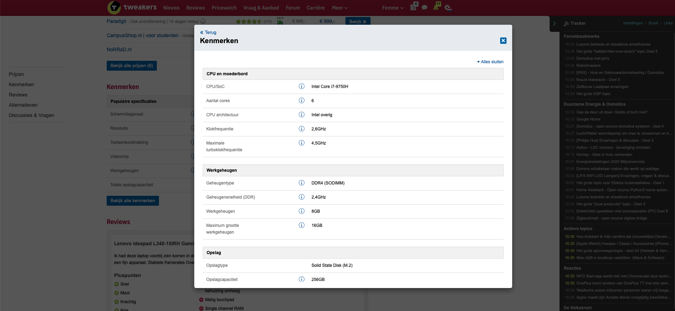Select the value Solid State Disk (M.2)
Screen dimensions: 675x311
coord(332,265)
